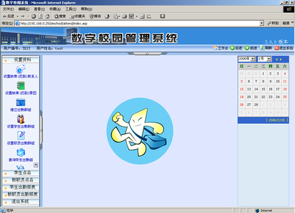Expand the 教职员点名 sidebar section
The width and height of the screenshot is (295, 213).
pos(21,180)
